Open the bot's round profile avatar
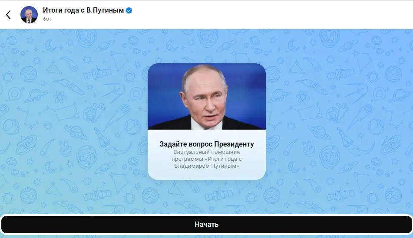The width and height of the screenshot is (413, 238). [x=29, y=15]
